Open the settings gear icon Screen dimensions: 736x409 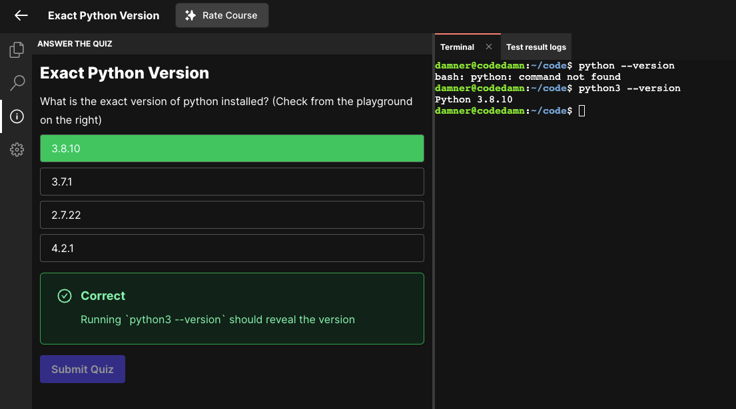pos(17,150)
